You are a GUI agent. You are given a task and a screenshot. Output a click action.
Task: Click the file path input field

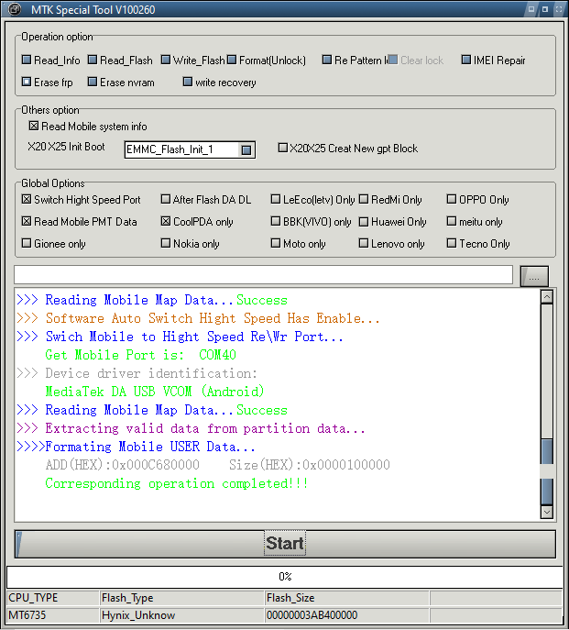pos(263,275)
